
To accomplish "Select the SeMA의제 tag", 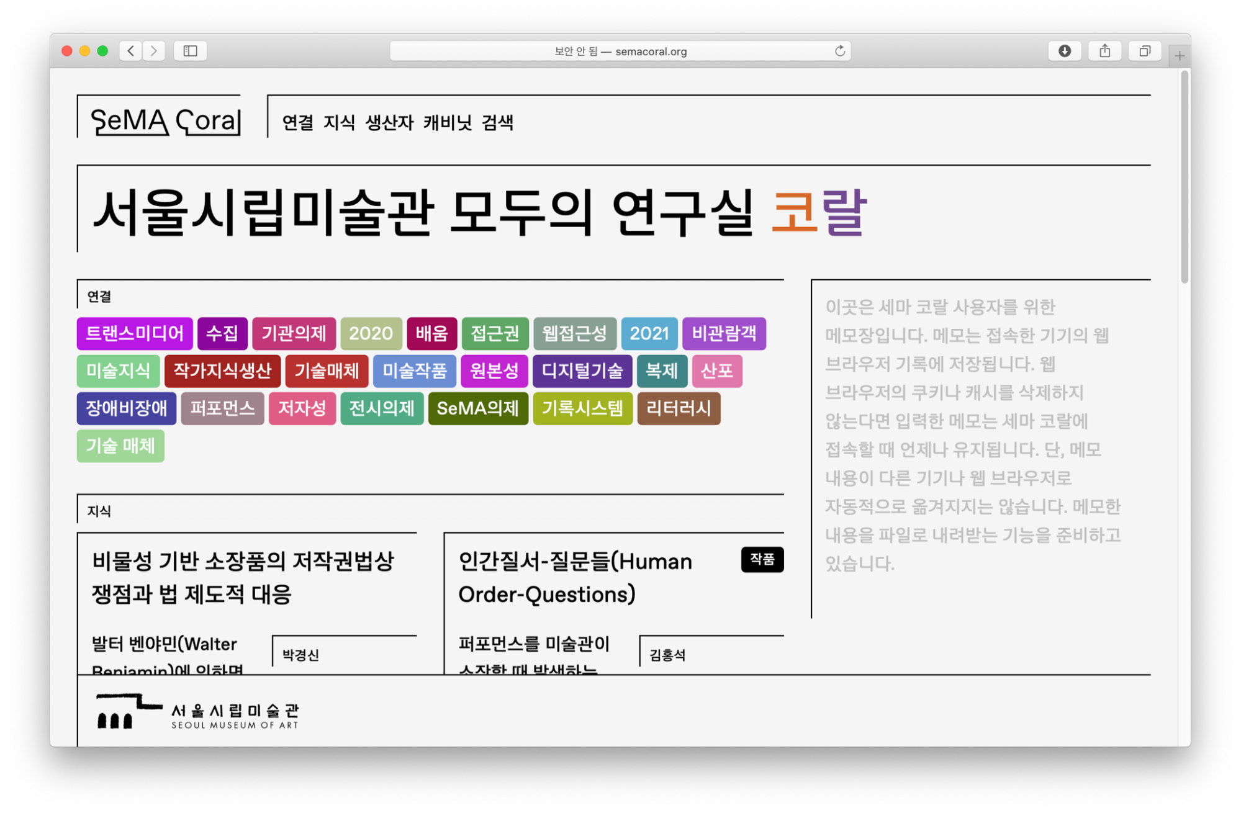I will (478, 408).
